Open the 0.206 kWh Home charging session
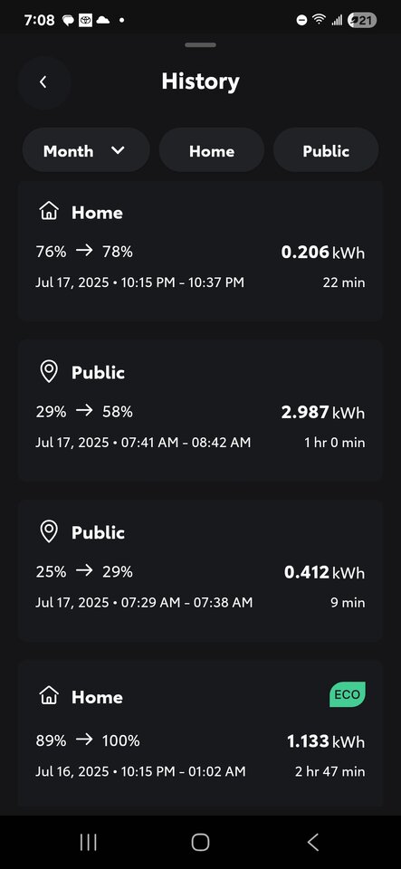 (x=201, y=251)
